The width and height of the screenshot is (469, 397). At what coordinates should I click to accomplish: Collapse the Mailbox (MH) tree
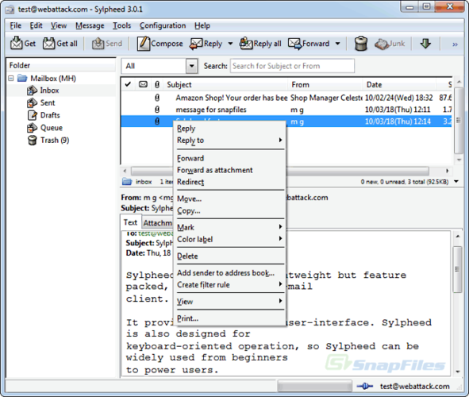coord(11,79)
